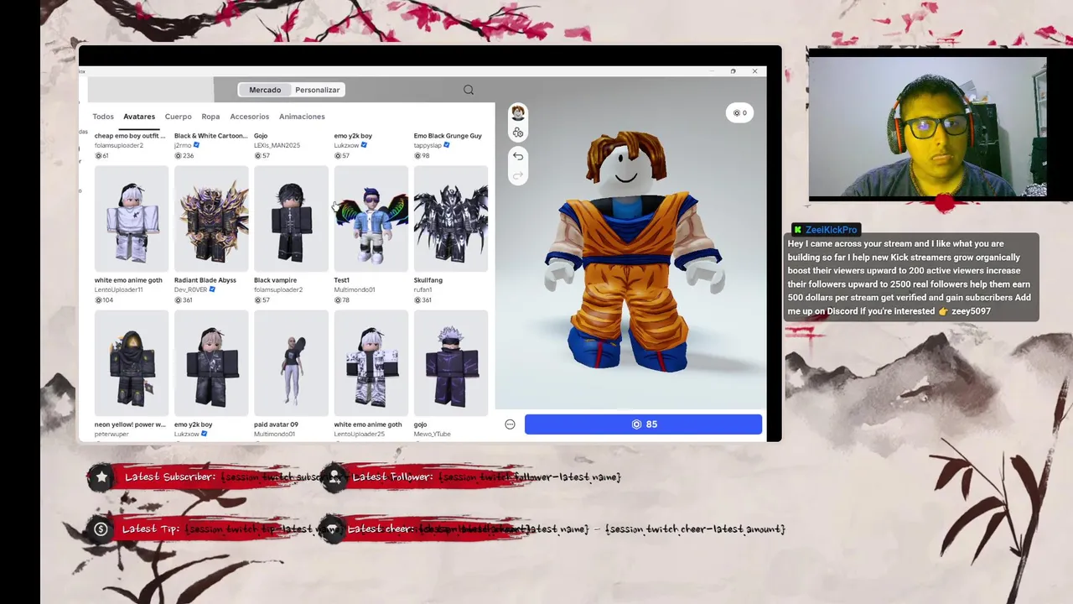1073x604 pixels.
Task: Click the 104 price under white emo anime goth
Action: pyautogui.click(x=104, y=299)
